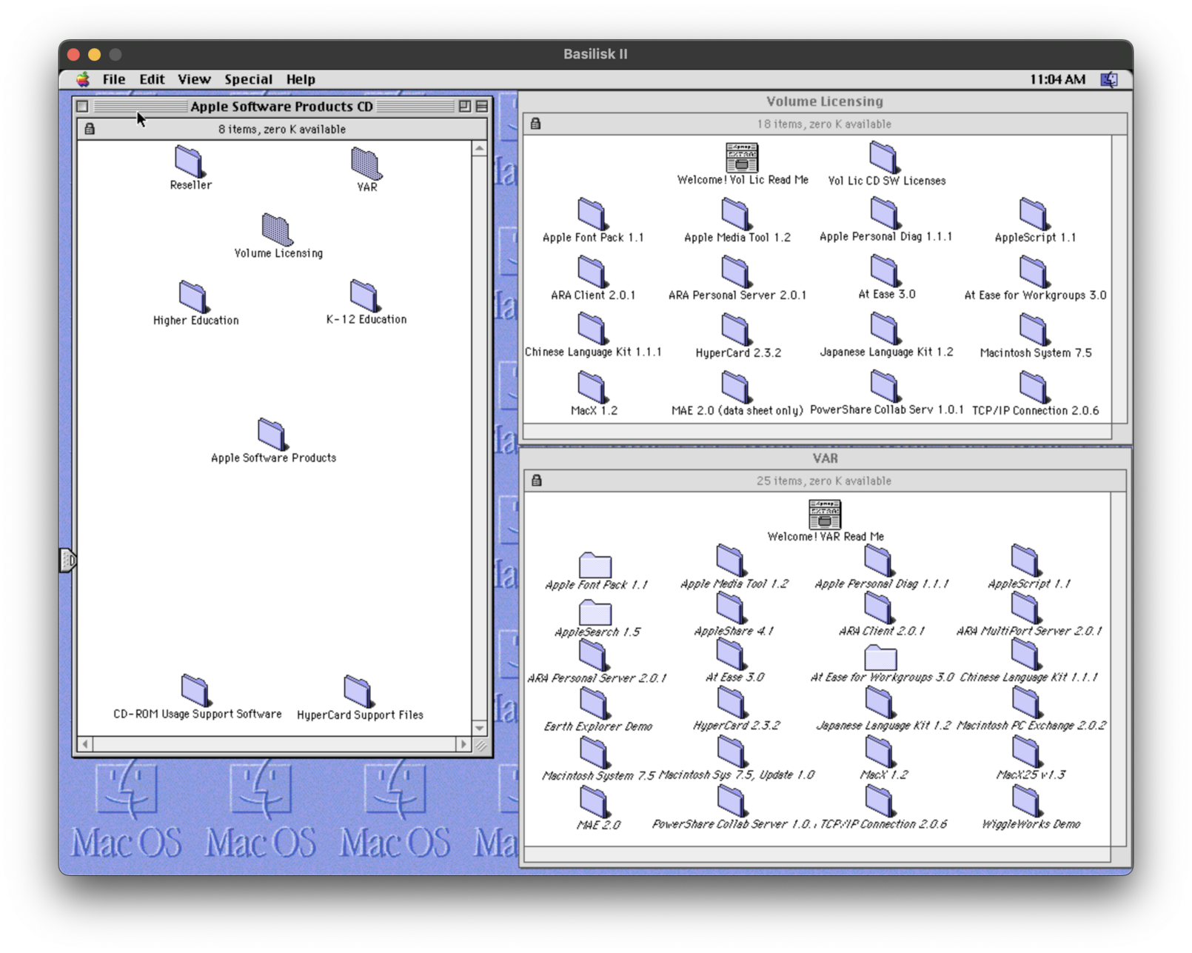Select MAE 2.0 (data sheet only) folder
1192x953 pixels.
point(736,387)
